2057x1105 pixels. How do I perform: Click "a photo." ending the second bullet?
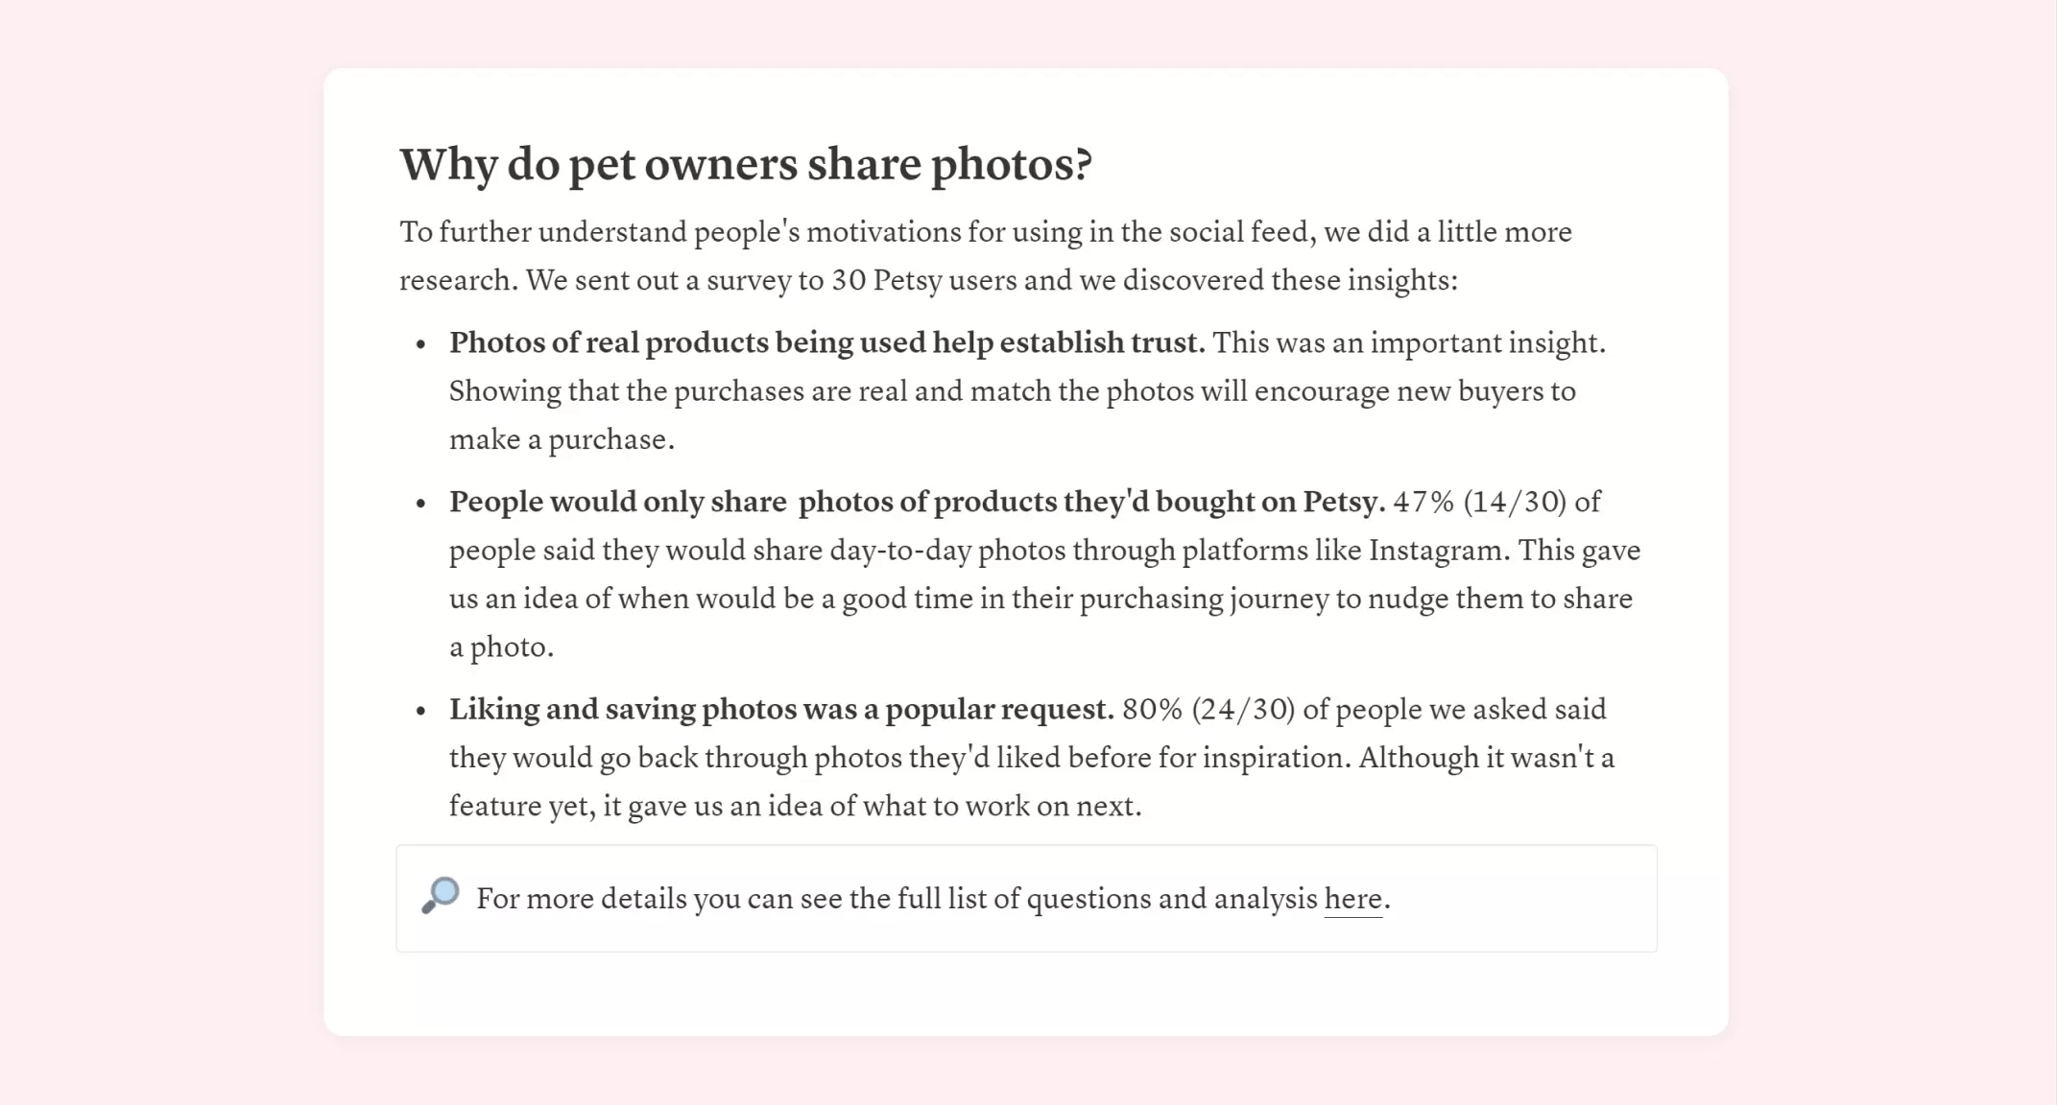[501, 647]
